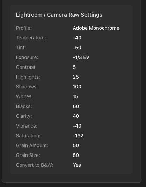Click the Tint value -50
This screenshot has width=146, height=187.
coord(77,48)
